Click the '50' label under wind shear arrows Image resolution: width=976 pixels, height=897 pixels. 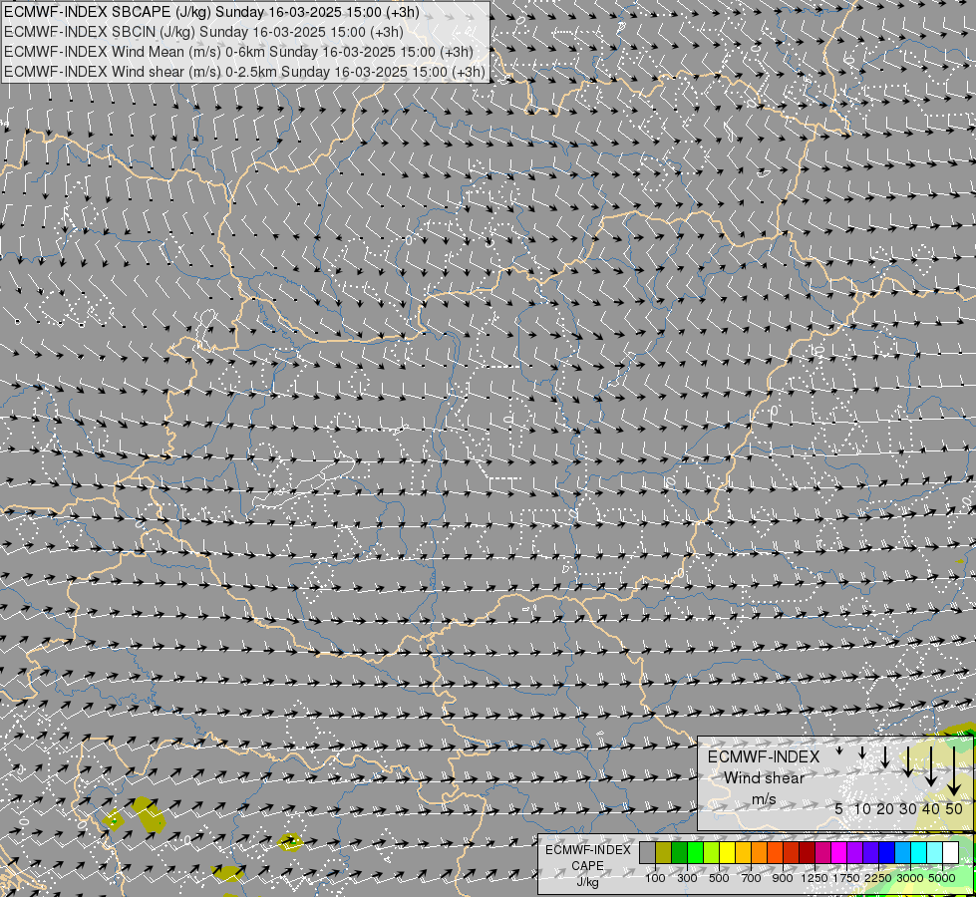click(x=954, y=808)
